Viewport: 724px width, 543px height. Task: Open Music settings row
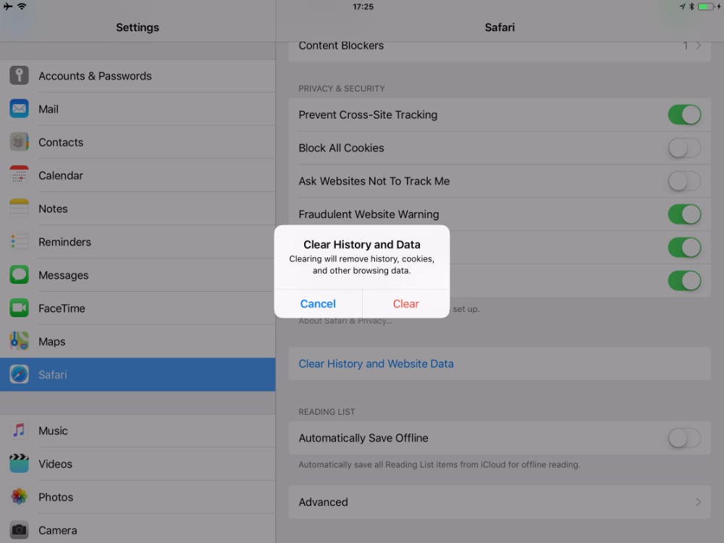click(138, 431)
